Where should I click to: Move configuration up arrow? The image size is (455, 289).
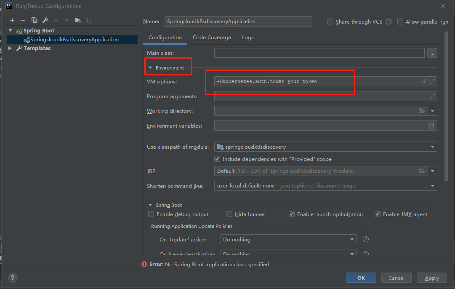(56, 20)
